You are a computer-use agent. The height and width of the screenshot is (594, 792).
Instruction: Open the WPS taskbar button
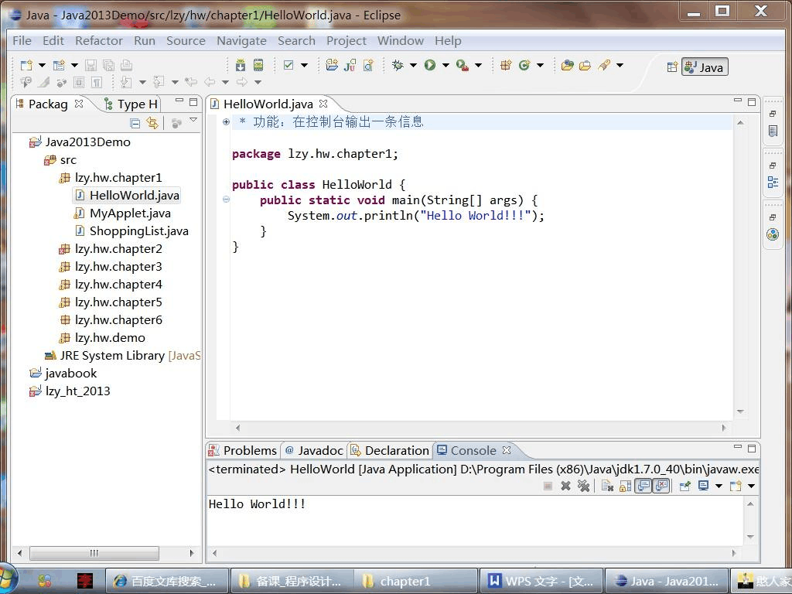click(x=541, y=581)
